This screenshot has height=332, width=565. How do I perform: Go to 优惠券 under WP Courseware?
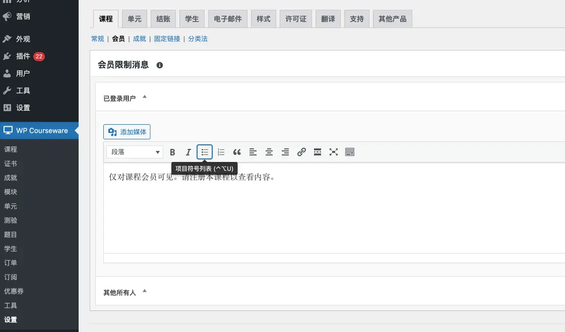[14, 291]
